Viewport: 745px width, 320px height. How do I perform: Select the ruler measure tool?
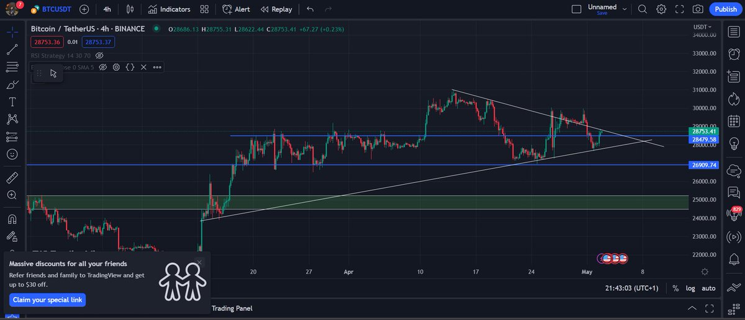pos(12,177)
